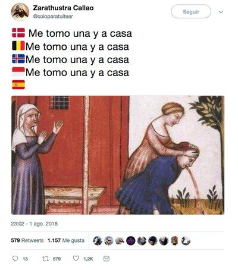Click the last liker avatar in row

tap(186, 241)
